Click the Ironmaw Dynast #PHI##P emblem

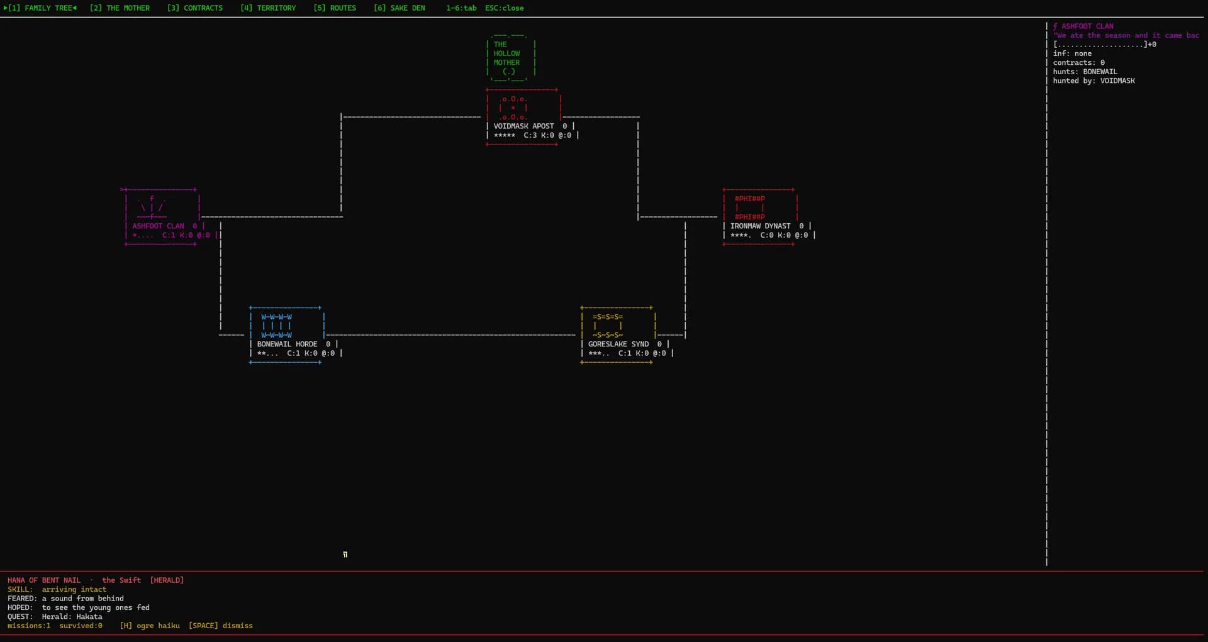click(750, 208)
